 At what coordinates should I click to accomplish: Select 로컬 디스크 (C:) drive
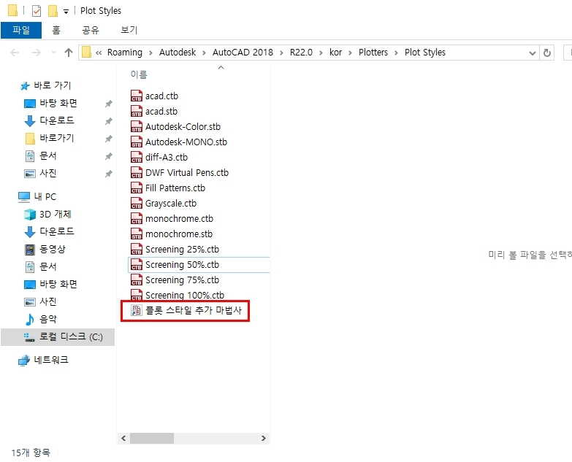[x=58, y=336]
